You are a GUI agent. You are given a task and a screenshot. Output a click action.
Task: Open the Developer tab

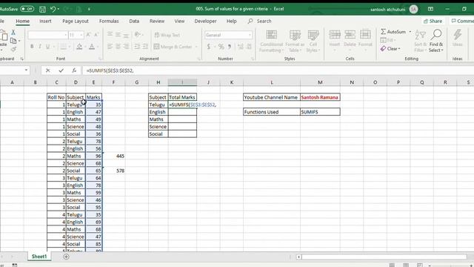click(206, 22)
